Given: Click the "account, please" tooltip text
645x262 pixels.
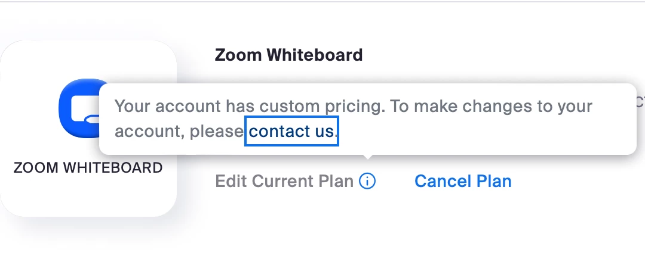Looking at the screenshot, I should [x=179, y=131].
